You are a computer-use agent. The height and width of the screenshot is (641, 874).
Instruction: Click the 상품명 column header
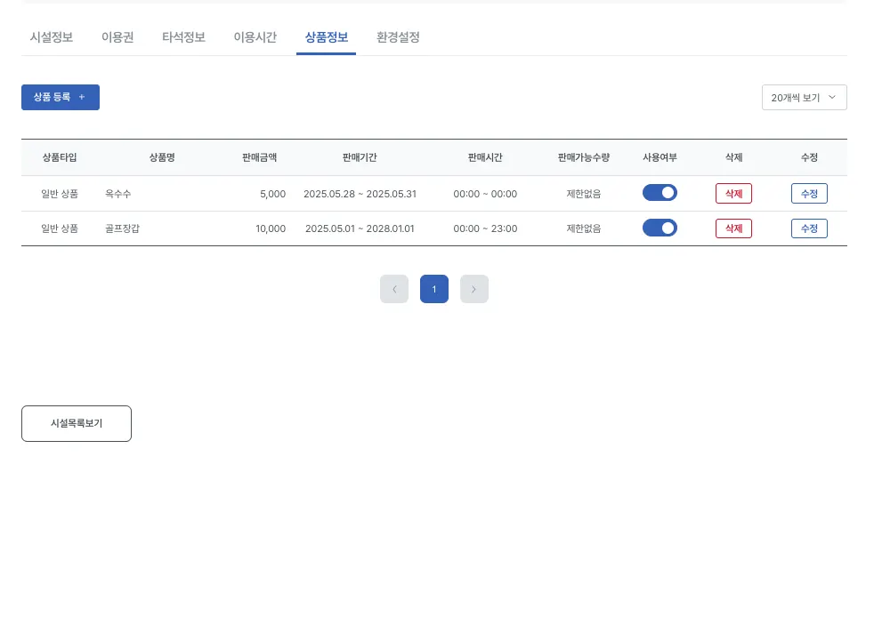(x=162, y=157)
